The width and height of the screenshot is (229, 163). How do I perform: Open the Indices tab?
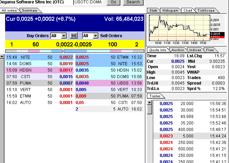point(195,50)
